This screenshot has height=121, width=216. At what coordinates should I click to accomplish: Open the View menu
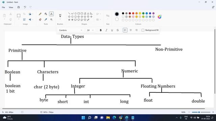click(11, 7)
